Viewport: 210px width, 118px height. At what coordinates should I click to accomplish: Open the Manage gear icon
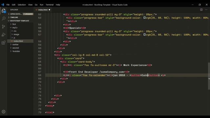[4, 111]
